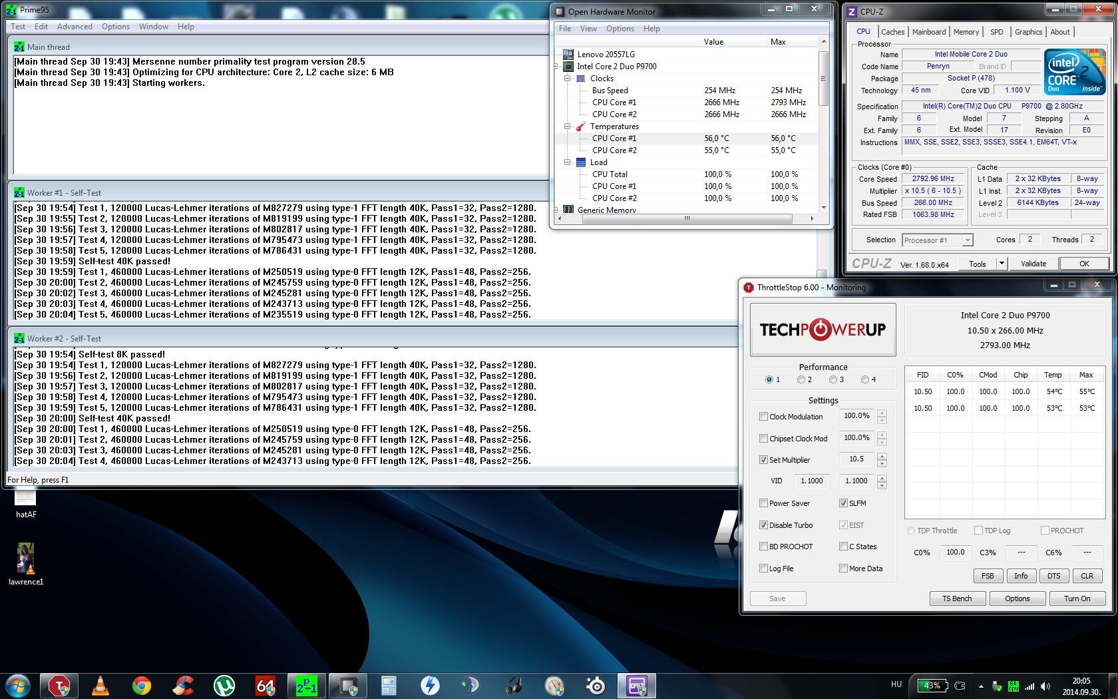Open Daemon Tools lightning icon on taskbar
The width and height of the screenshot is (1118, 699).
pos(431,686)
